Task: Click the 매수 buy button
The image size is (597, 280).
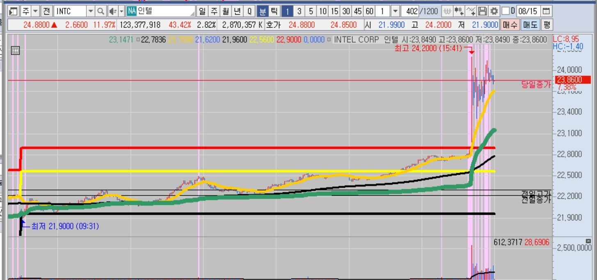Action: coord(510,25)
